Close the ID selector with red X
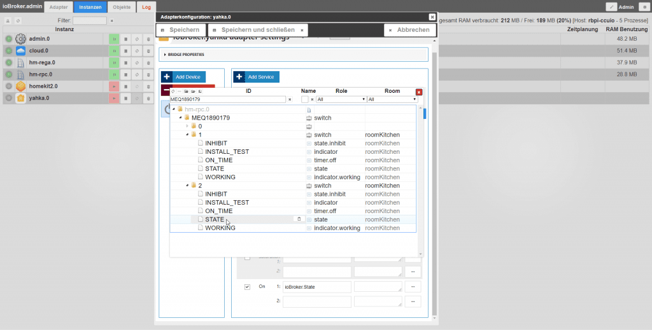652x330 pixels. (419, 92)
